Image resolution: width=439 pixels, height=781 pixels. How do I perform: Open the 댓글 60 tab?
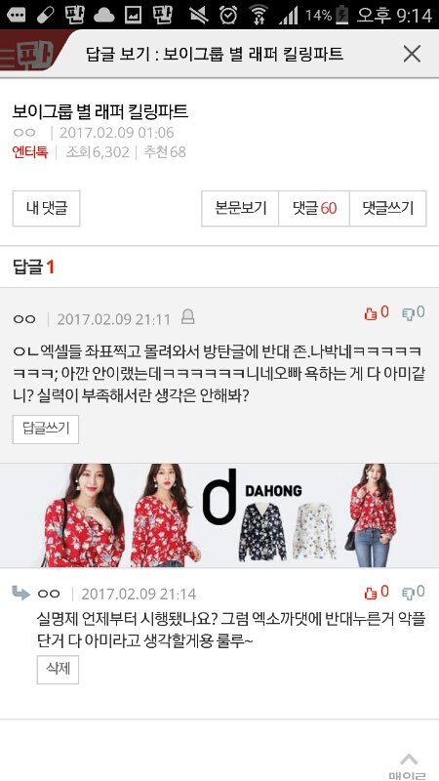pos(314,208)
